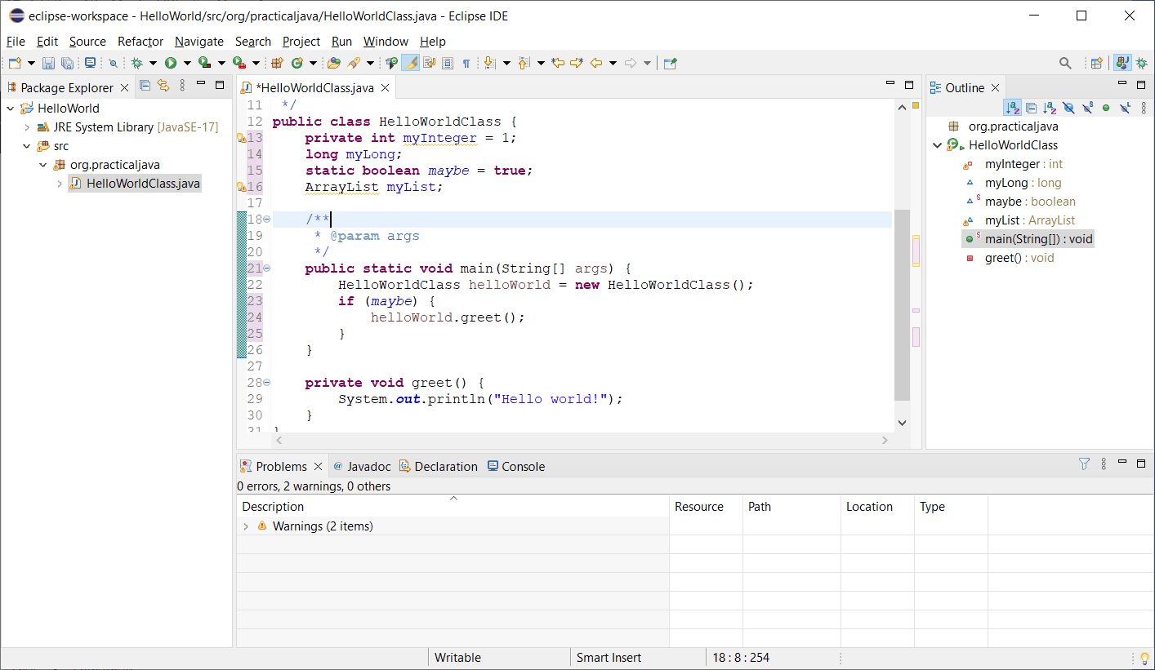Click the filter icon in the Problems view
This screenshot has height=670, width=1155.
pyautogui.click(x=1084, y=464)
